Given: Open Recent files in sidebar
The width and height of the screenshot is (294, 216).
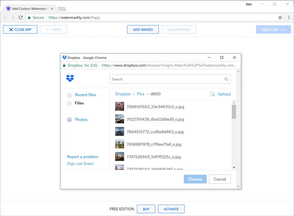Looking at the screenshot, I should (x=85, y=95).
